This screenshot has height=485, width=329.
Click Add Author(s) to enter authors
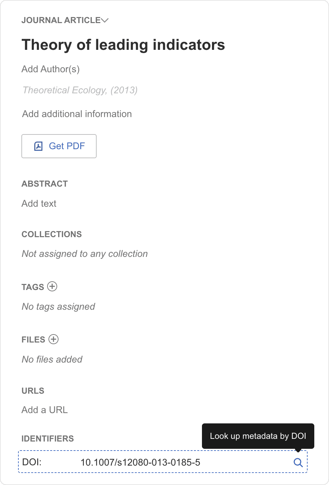click(51, 69)
